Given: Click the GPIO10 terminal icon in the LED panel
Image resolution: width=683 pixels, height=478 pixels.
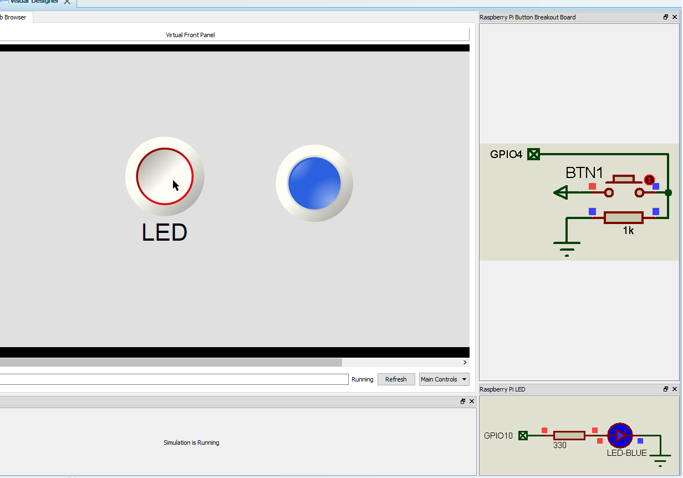Looking at the screenshot, I should [522, 436].
